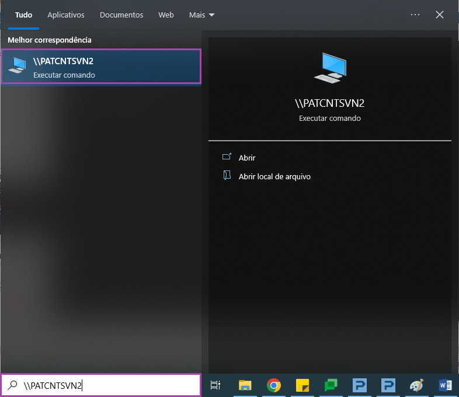Click the file location icon
459x397 pixels.
click(227, 175)
